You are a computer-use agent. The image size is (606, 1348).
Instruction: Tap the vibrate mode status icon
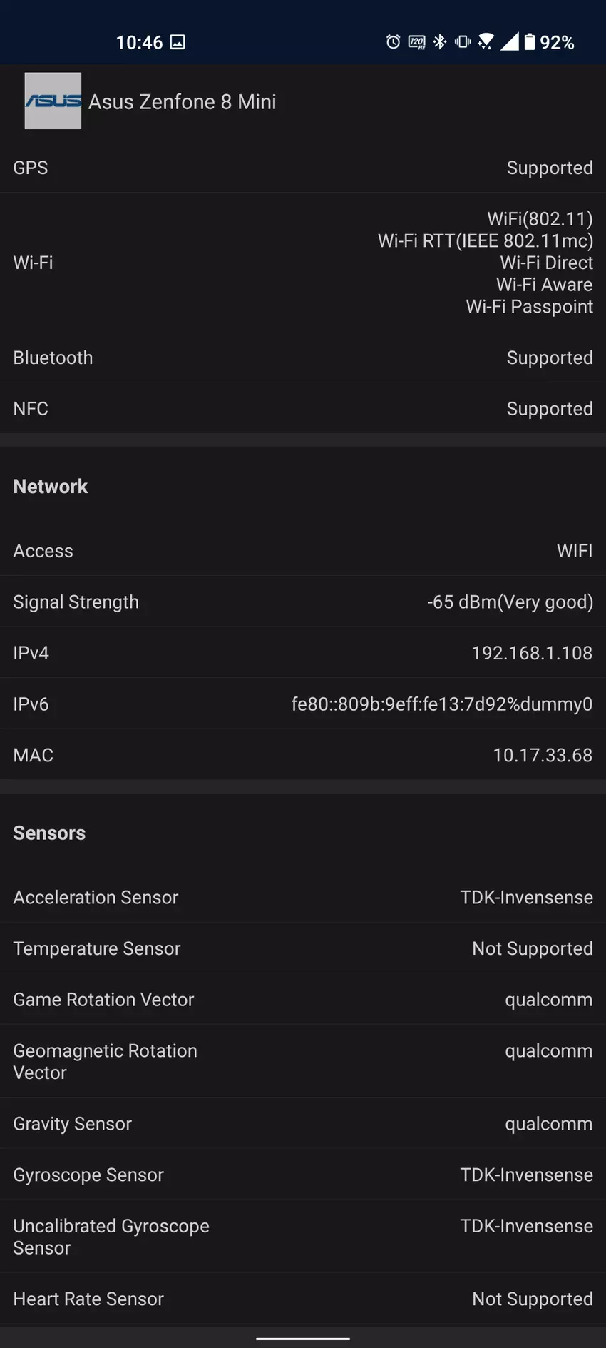(463, 42)
